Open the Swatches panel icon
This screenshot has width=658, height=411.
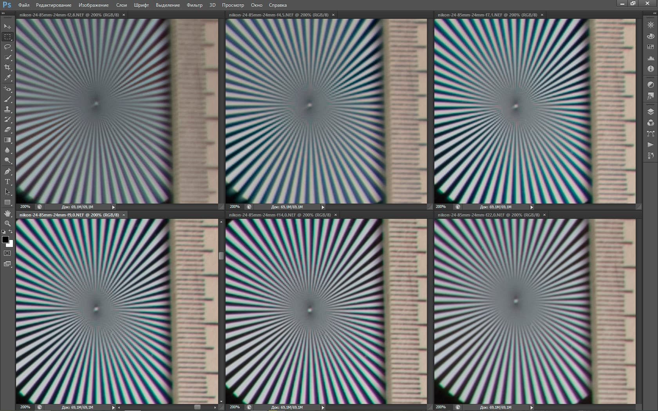pyautogui.click(x=651, y=47)
